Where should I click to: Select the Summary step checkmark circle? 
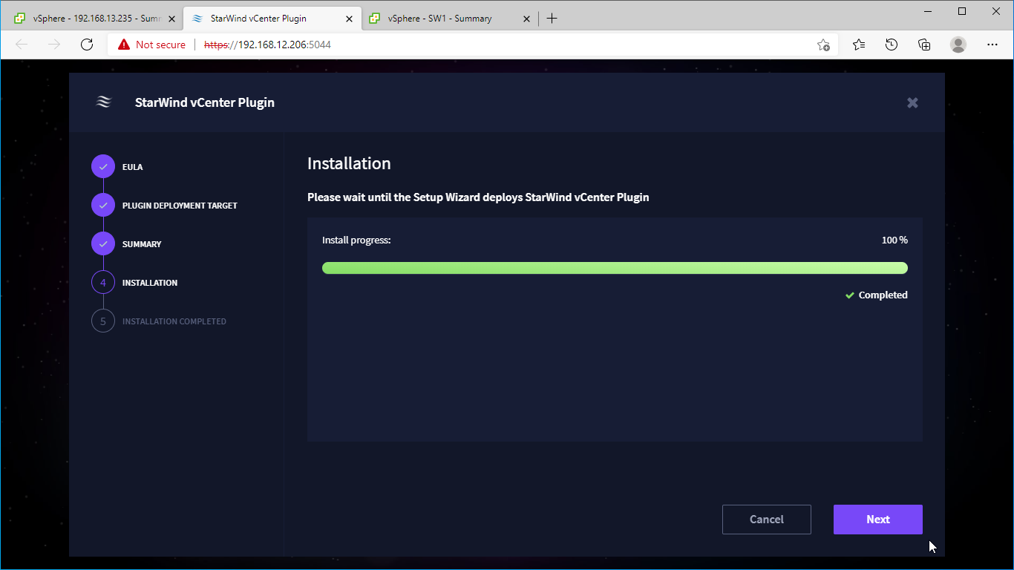pos(103,244)
